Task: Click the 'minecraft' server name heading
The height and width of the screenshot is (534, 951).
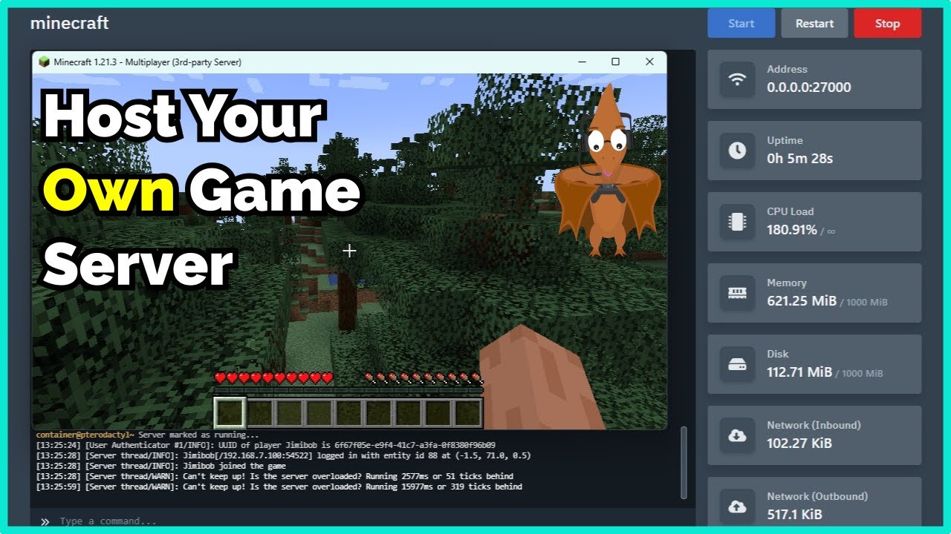Action: click(x=69, y=23)
